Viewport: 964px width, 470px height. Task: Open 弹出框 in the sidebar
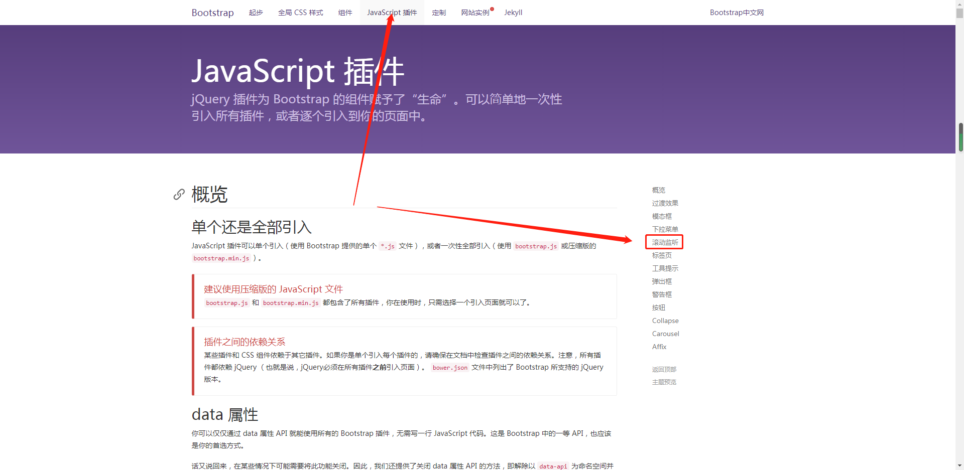662,281
